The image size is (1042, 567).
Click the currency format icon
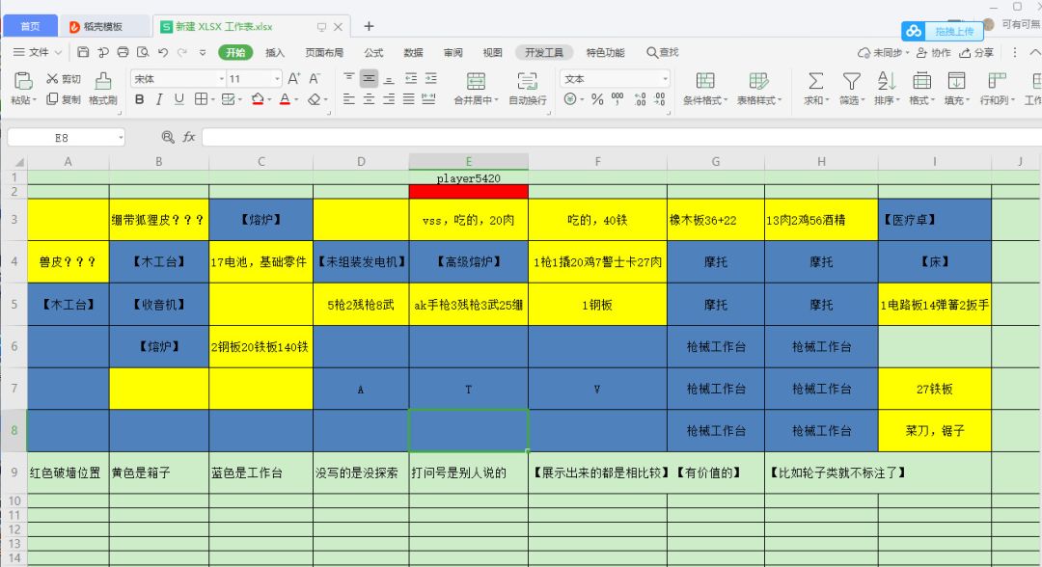(x=570, y=99)
